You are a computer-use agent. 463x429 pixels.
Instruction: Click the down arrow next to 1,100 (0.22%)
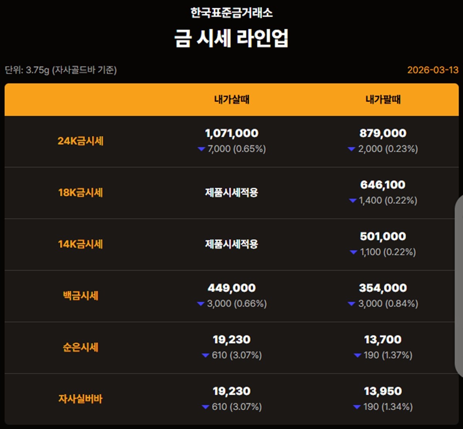coord(353,252)
